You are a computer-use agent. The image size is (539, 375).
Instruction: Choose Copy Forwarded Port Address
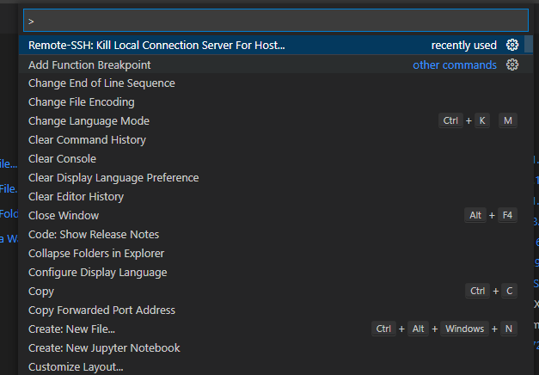coord(101,310)
